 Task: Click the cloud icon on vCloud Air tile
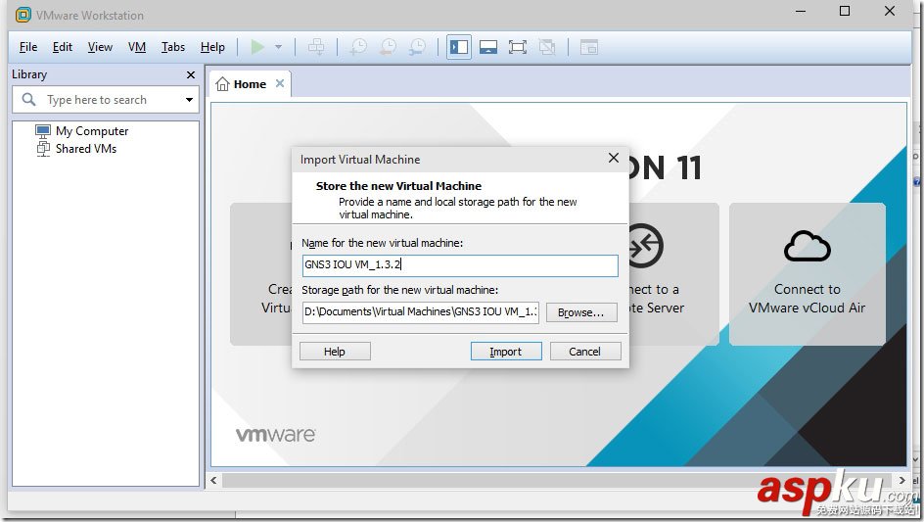807,246
